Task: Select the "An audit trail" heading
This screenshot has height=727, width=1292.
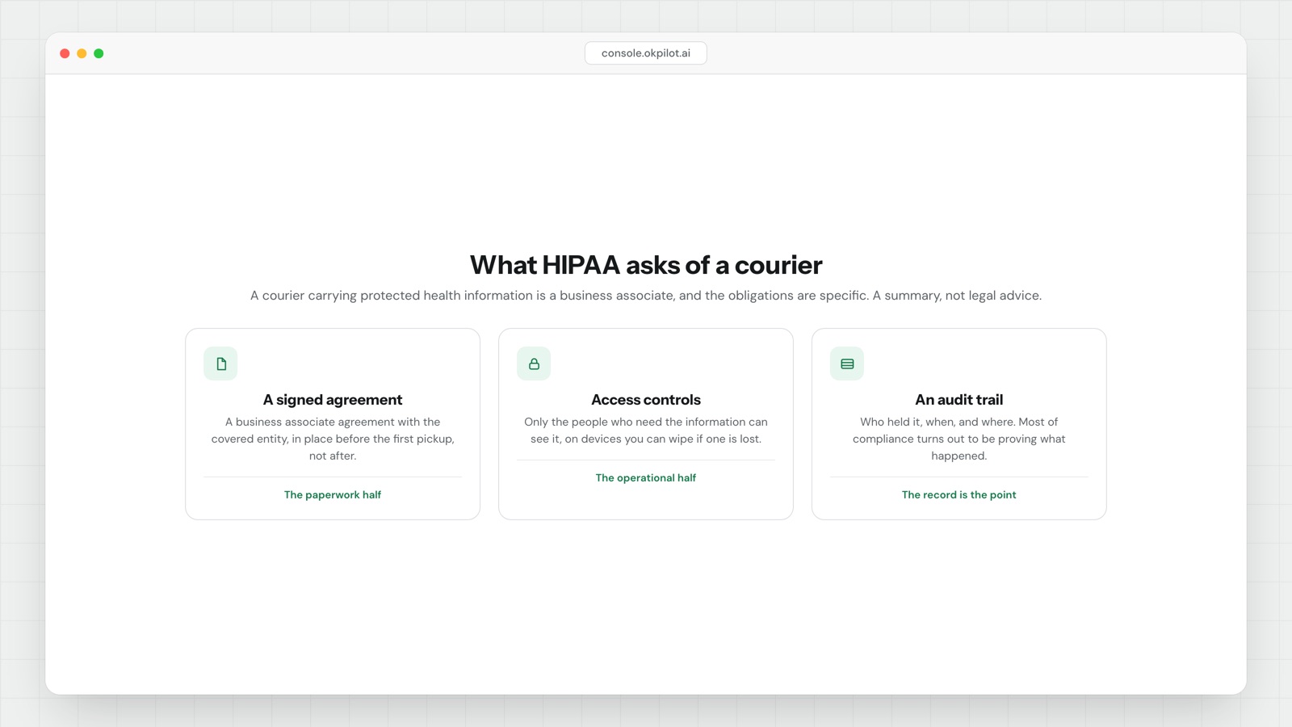Action: [x=959, y=400]
